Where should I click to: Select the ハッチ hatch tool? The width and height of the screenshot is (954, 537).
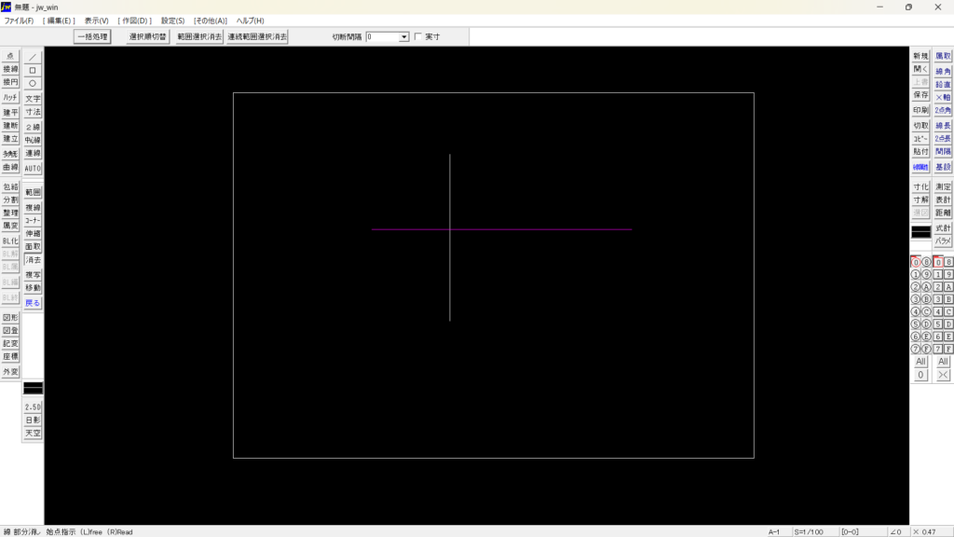pos(10,97)
